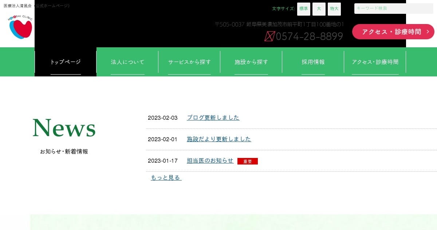This screenshot has height=230, width=437.
Task: Set text size to 大
Action: pos(319,9)
